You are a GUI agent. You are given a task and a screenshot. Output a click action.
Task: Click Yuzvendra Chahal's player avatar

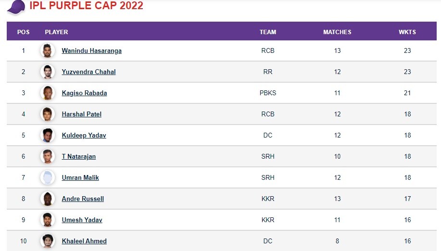click(x=48, y=72)
